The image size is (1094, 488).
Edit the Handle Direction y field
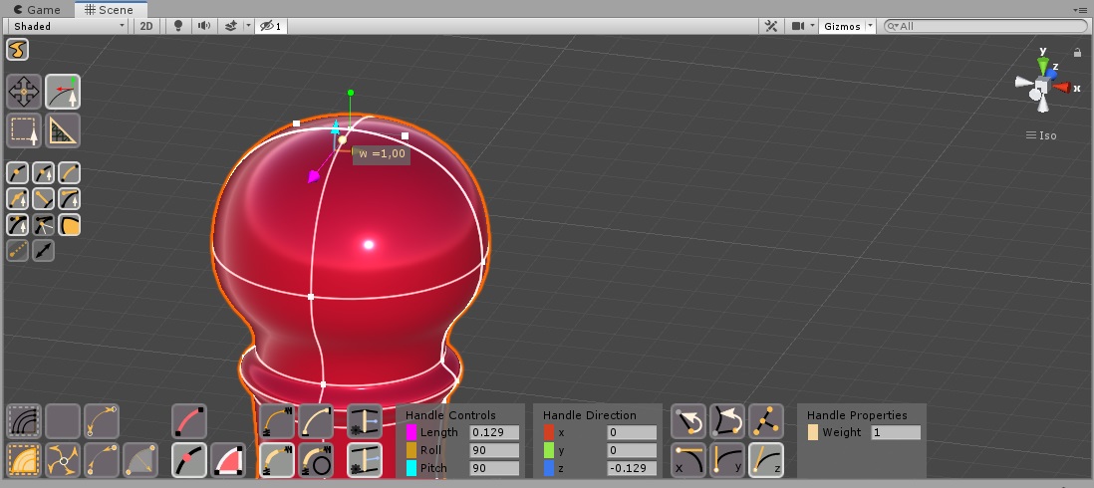point(632,450)
